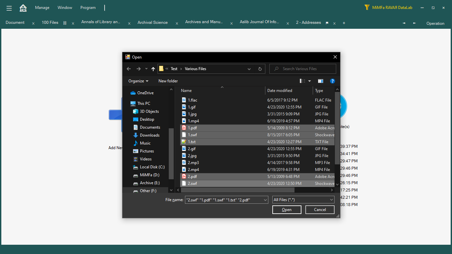Open the Manage menu
Screen dimensions: 452x254
[42, 8]
